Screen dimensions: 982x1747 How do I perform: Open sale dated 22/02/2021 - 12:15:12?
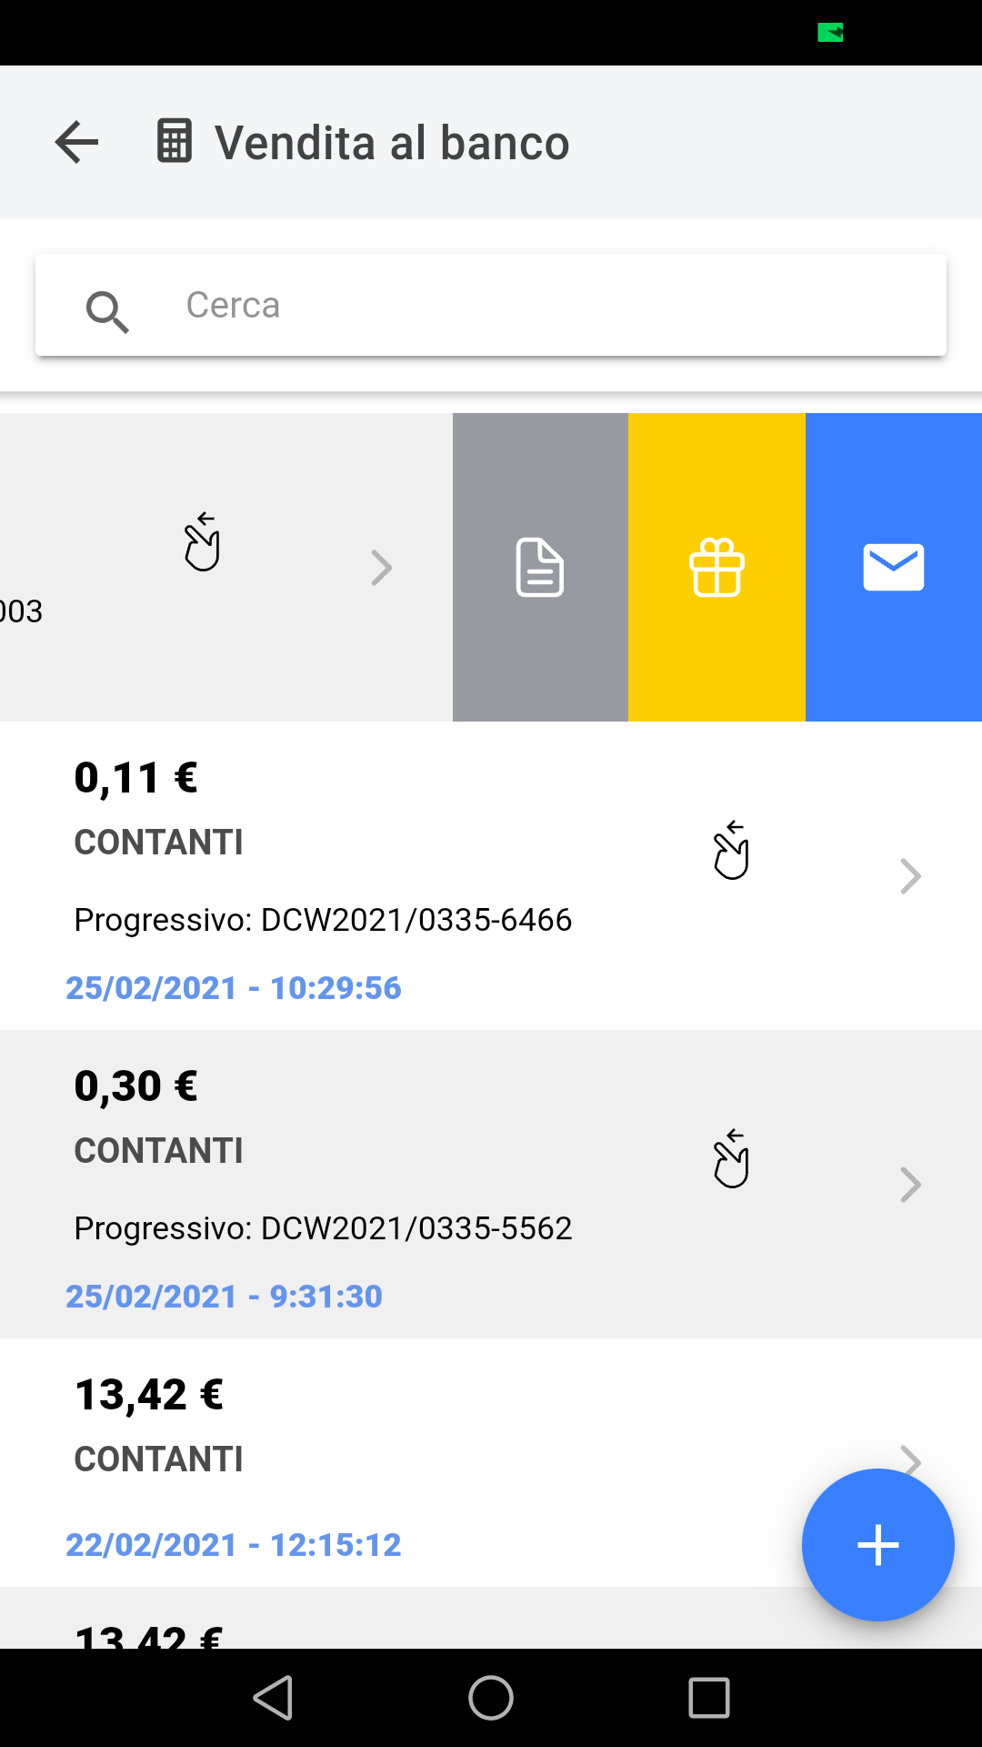point(234,1545)
